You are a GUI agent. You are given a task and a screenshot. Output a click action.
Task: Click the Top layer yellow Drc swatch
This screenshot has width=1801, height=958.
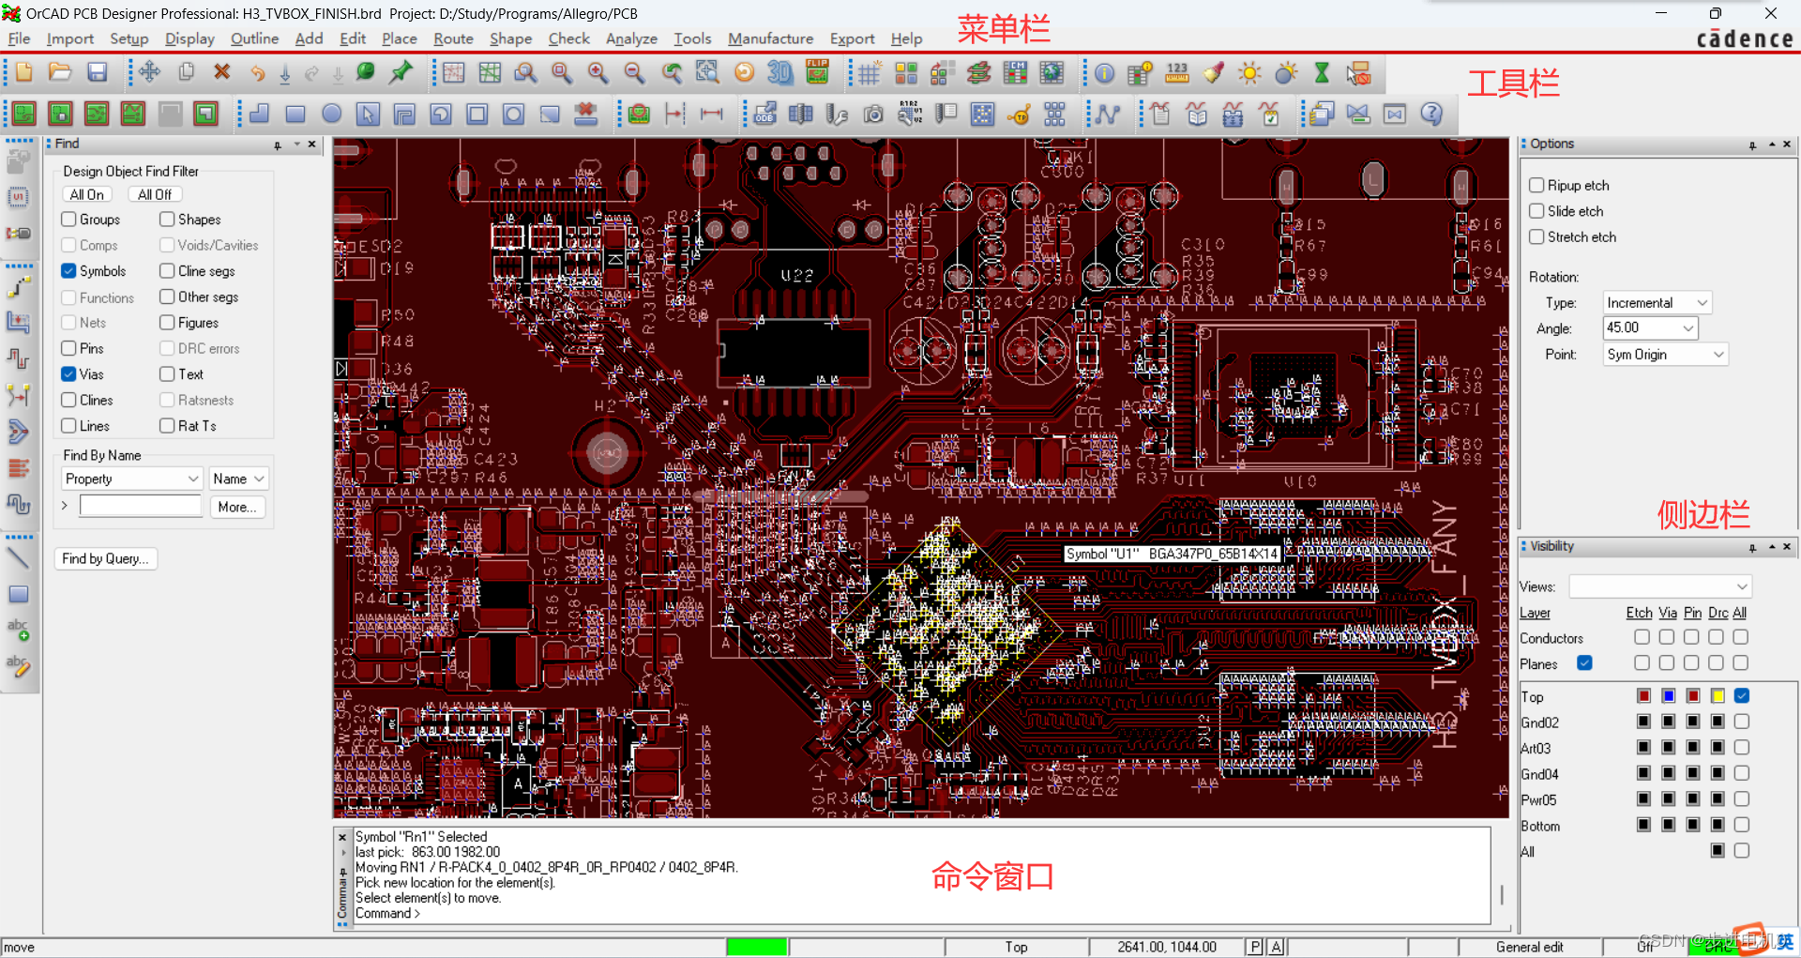[1718, 696]
